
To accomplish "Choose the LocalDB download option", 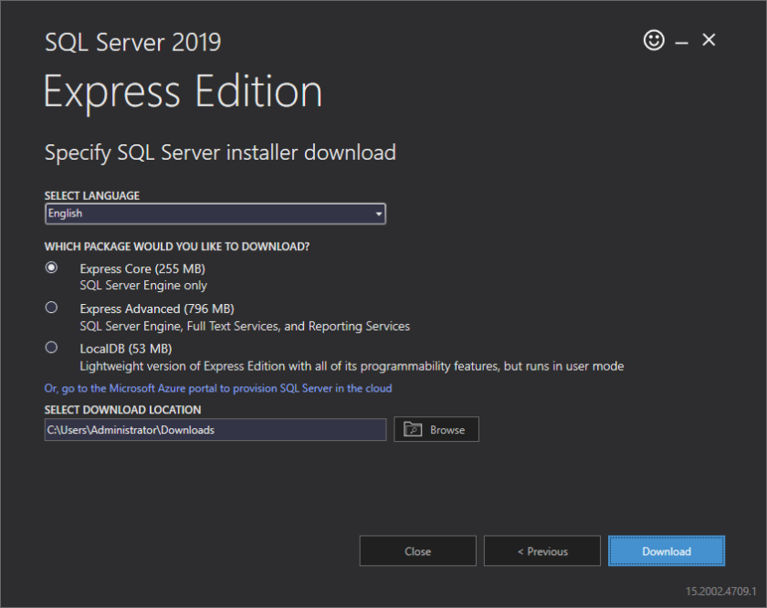I will [51, 348].
